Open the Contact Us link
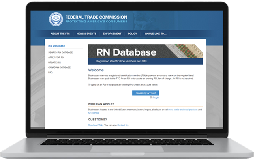The width and height of the screenshot is (255, 159). click(123, 125)
